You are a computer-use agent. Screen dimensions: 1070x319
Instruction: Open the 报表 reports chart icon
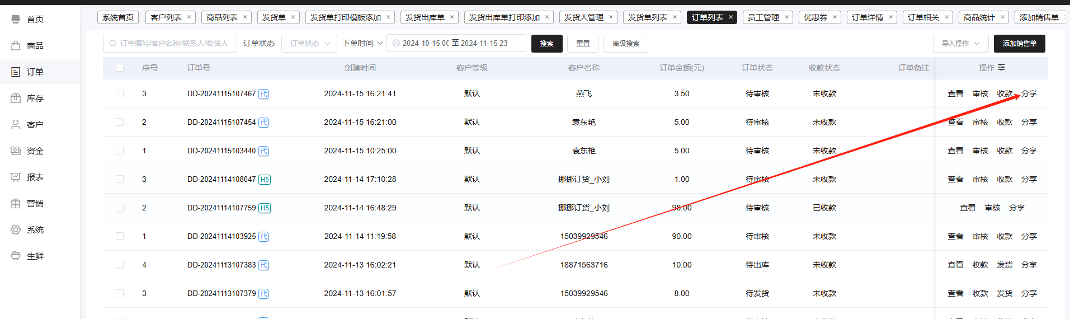click(16, 177)
